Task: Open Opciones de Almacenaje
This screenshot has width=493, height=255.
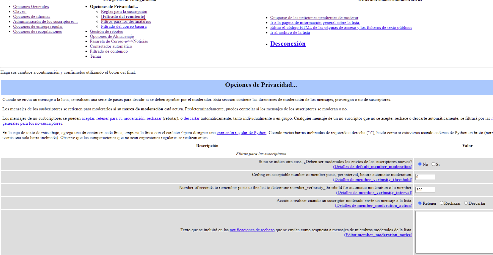Action: tap(112, 37)
